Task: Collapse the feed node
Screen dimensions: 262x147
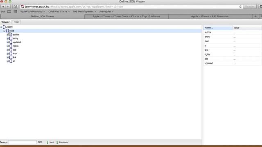Action: pos(5,31)
